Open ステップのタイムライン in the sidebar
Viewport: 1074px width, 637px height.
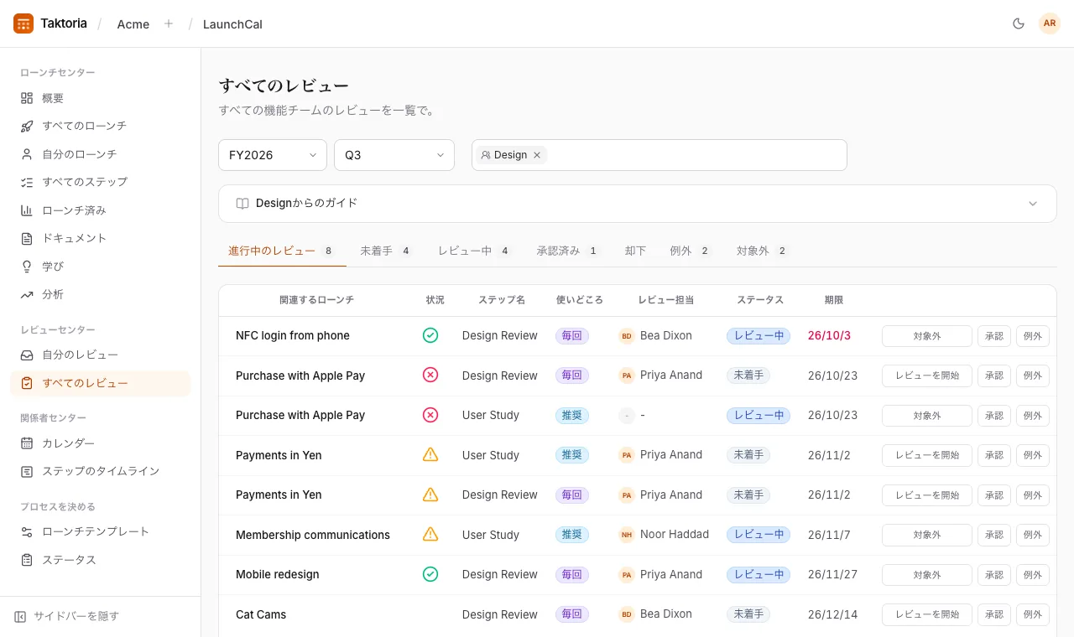point(101,471)
